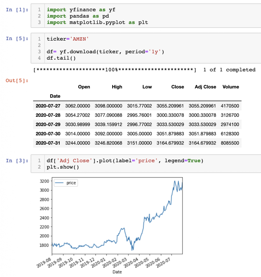Select the In [5] cell prompt
The height and width of the screenshot is (277, 261).
17,38
